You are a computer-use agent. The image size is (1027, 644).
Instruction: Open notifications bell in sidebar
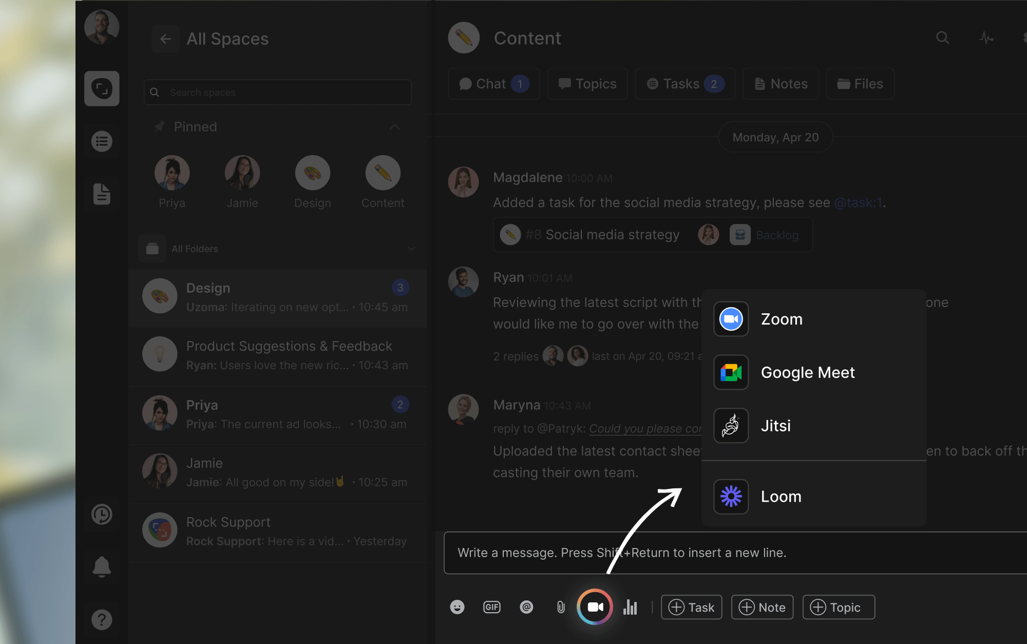click(102, 567)
